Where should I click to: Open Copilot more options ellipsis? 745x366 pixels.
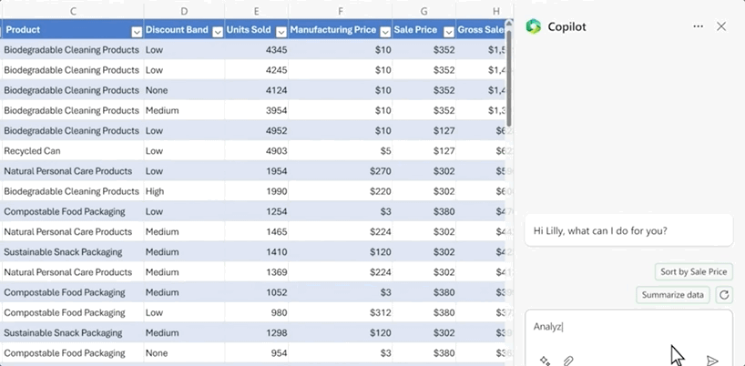click(698, 26)
